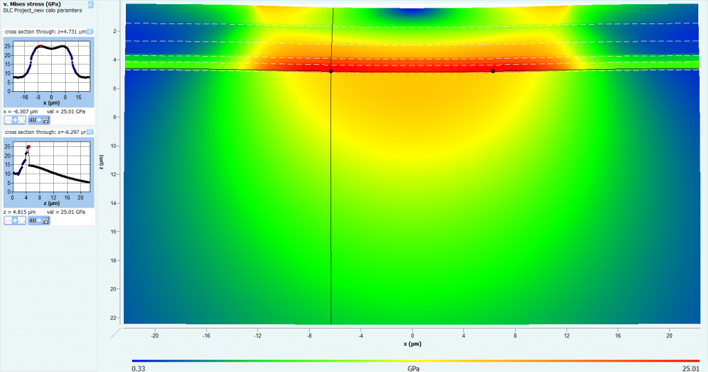Click the vertical cross-section line in the stress map
This screenshot has width=708, height=372.
(331, 207)
